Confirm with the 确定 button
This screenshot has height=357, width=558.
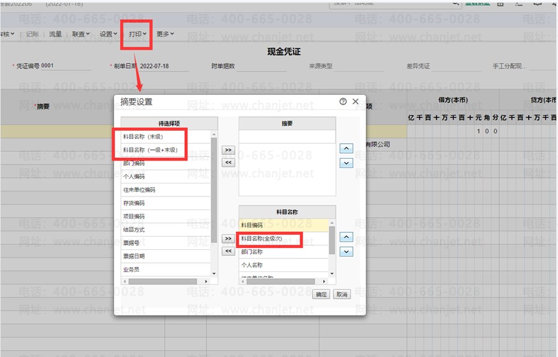click(321, 294)
